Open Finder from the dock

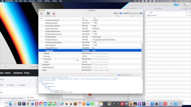pos(11,104)
